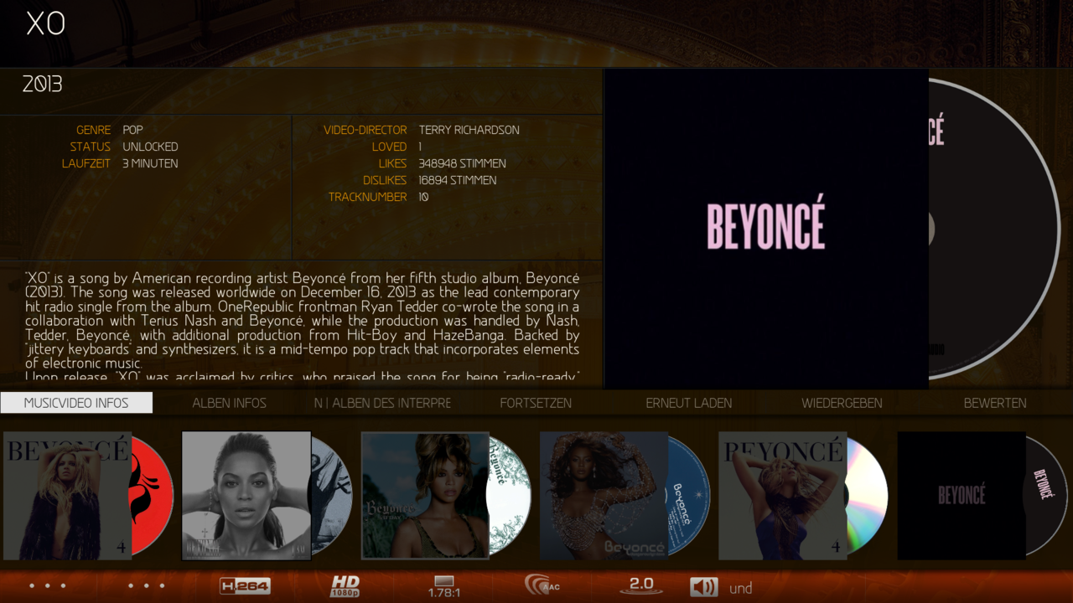Viewport: 1073px width, 603px height.
Task: Click the DISLIKES label
Action: click(385, 180)
